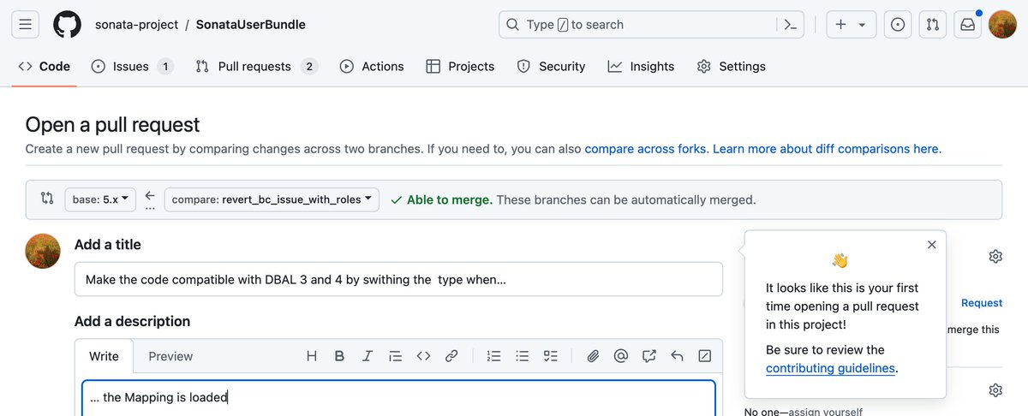Open the 'compare: revert_bc_issue_with_roles' dropdown

point(272,199)
